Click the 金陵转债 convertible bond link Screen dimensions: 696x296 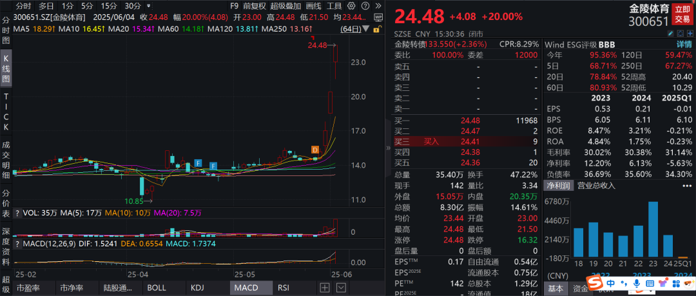click(x=411, y=44)
